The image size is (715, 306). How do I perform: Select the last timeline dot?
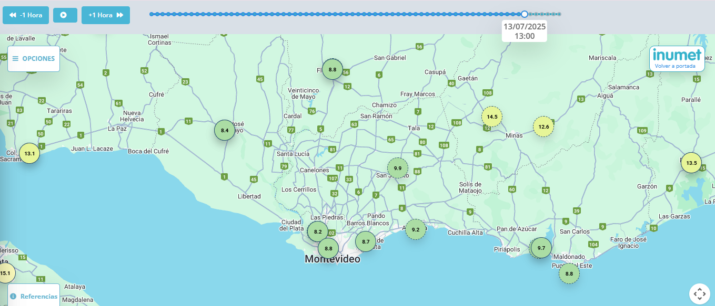(559, 14)
